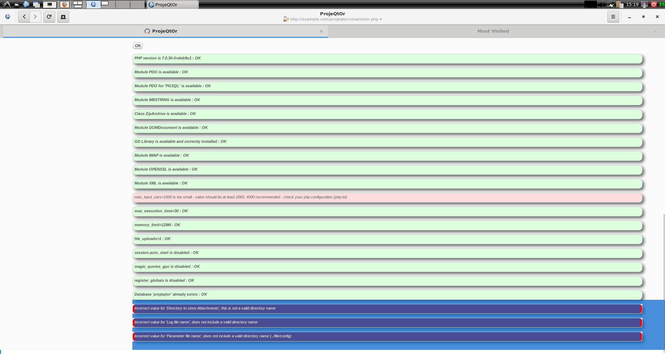Click the ProjeQtOr window in taskbar

[173, 5]
